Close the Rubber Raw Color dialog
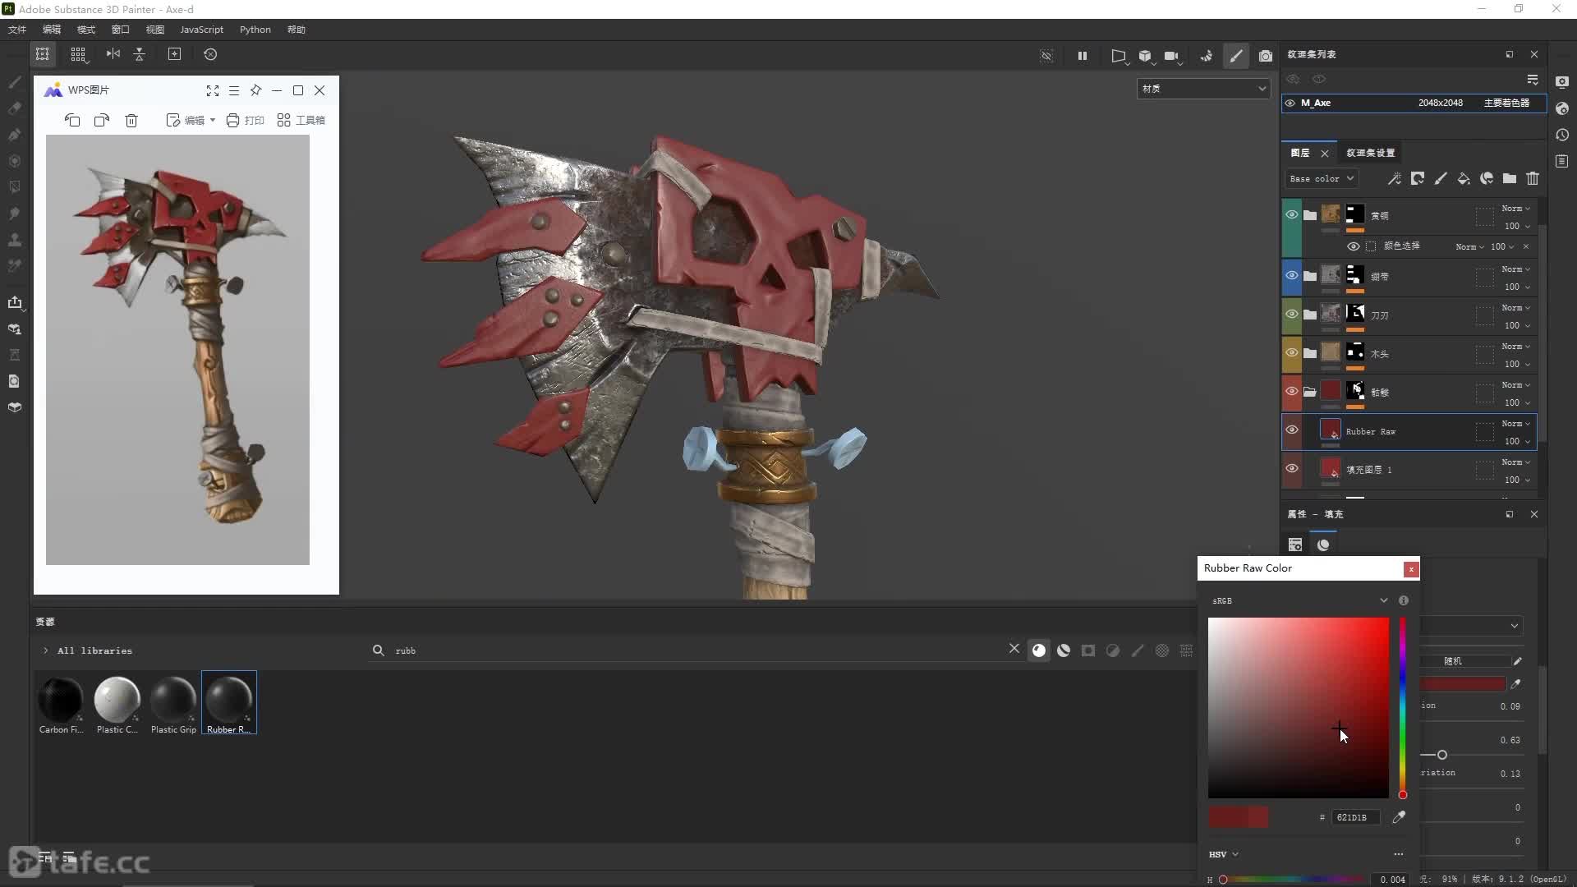The height and width of the screenshot is (887, 1577). click(1411, 569)
